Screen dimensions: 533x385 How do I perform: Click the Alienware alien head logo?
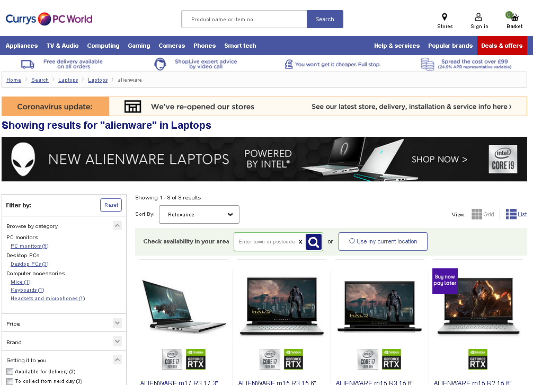point(23,159)
